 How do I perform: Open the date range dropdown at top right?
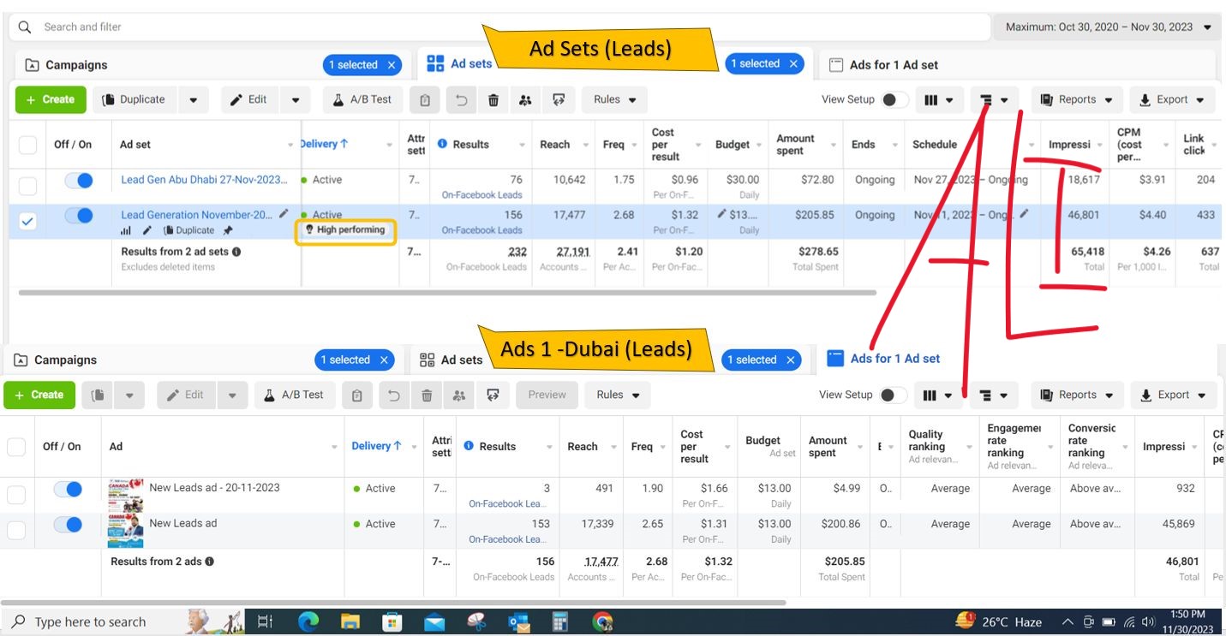[1107, 27]
